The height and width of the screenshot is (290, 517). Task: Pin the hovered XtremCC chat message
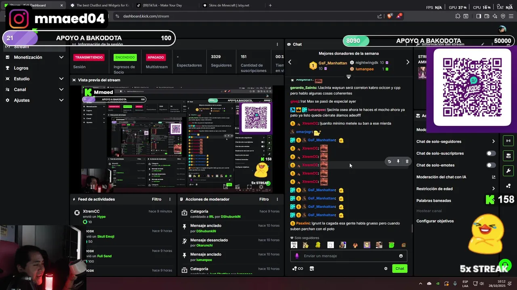pos(398,162)
